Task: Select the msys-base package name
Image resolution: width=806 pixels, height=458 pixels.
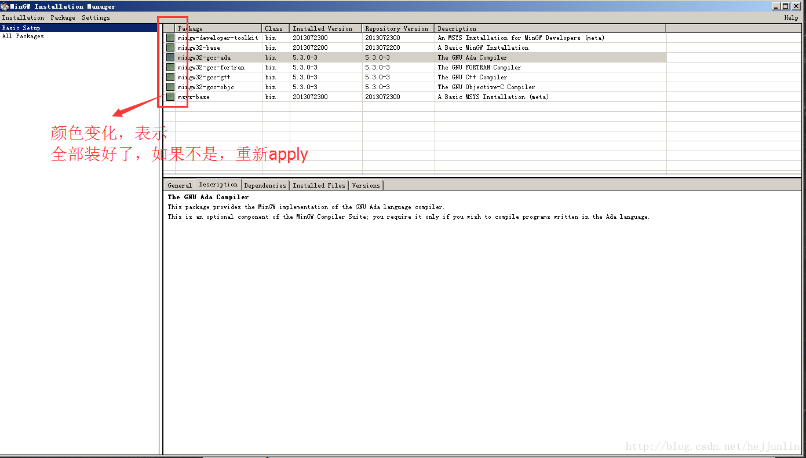Action: tap(194, 97)
